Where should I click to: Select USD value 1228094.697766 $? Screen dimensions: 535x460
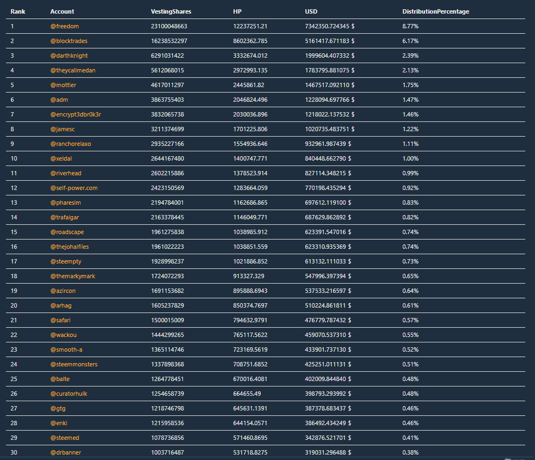click(330, 100)
